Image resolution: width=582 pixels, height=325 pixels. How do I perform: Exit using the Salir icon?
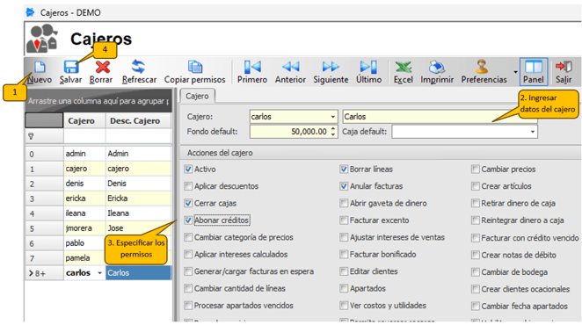(564, 67)
